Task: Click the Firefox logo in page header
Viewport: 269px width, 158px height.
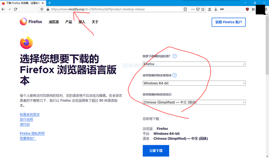Action: (x=31, y=22)
